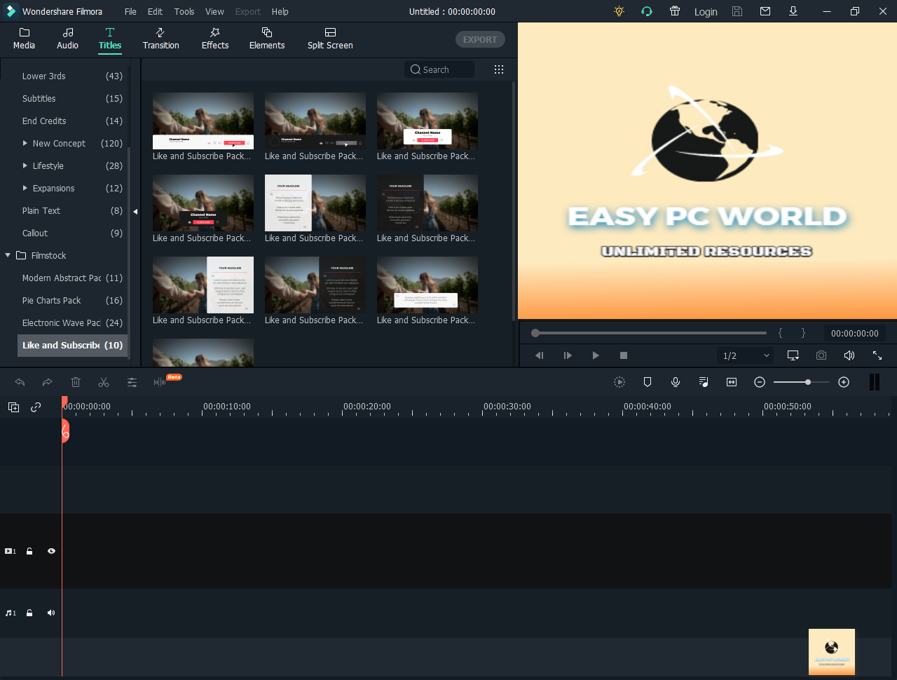Select the Plain Text category

(x=41, y=210)
